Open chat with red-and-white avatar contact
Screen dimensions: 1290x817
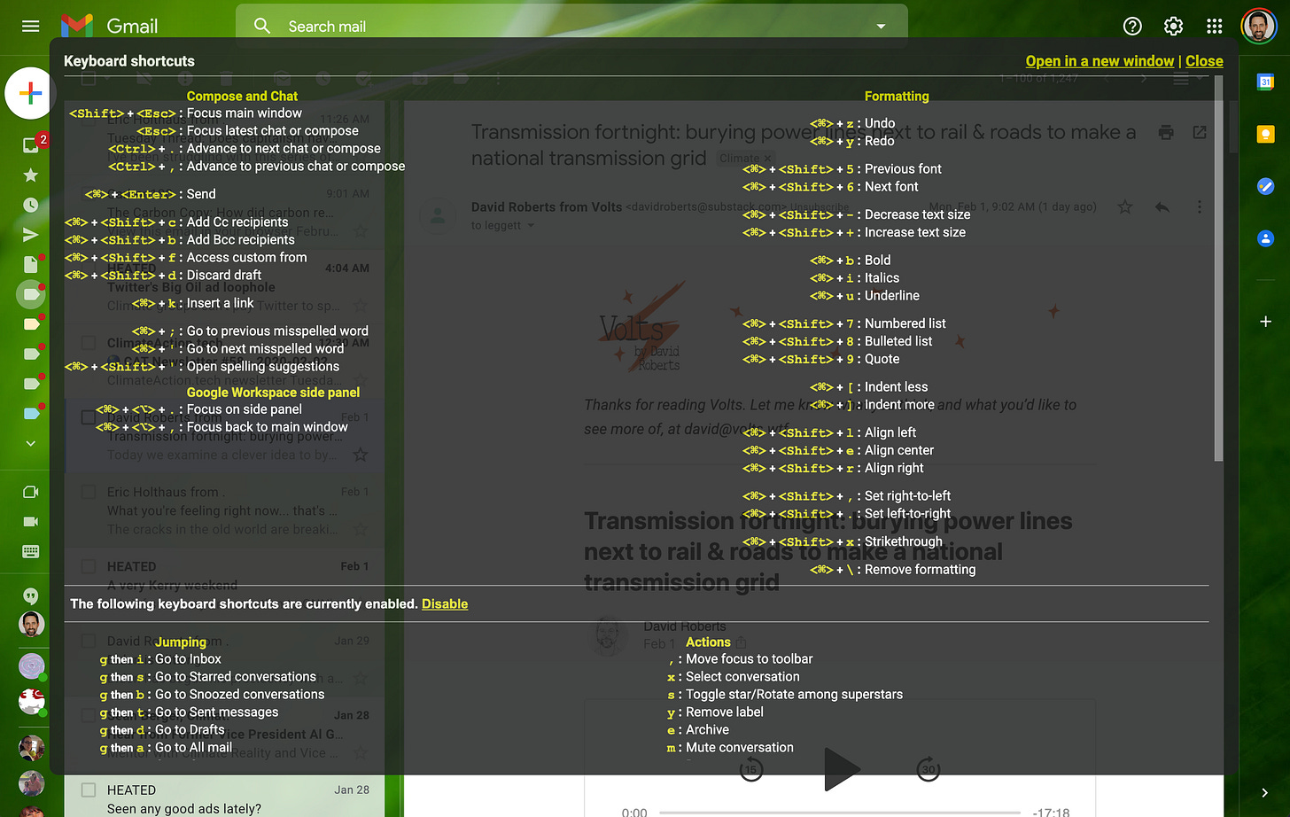(31, 701)
